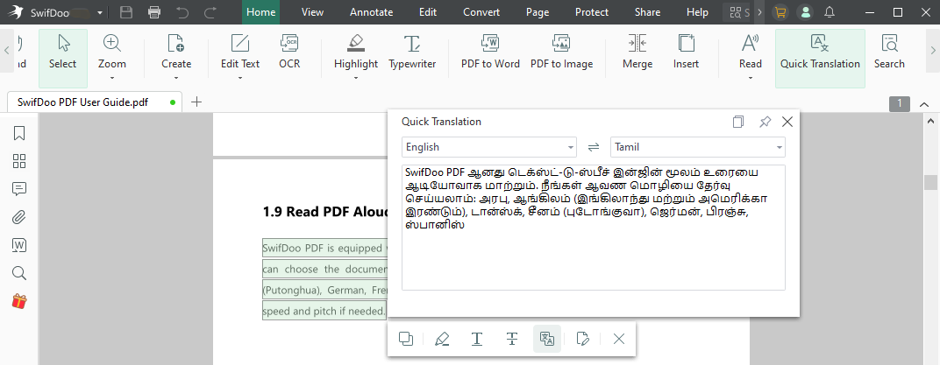The image size is (940, 365).
Task: Select the Highlight tool
Action: pyautogui.click(x=356, y=52)
